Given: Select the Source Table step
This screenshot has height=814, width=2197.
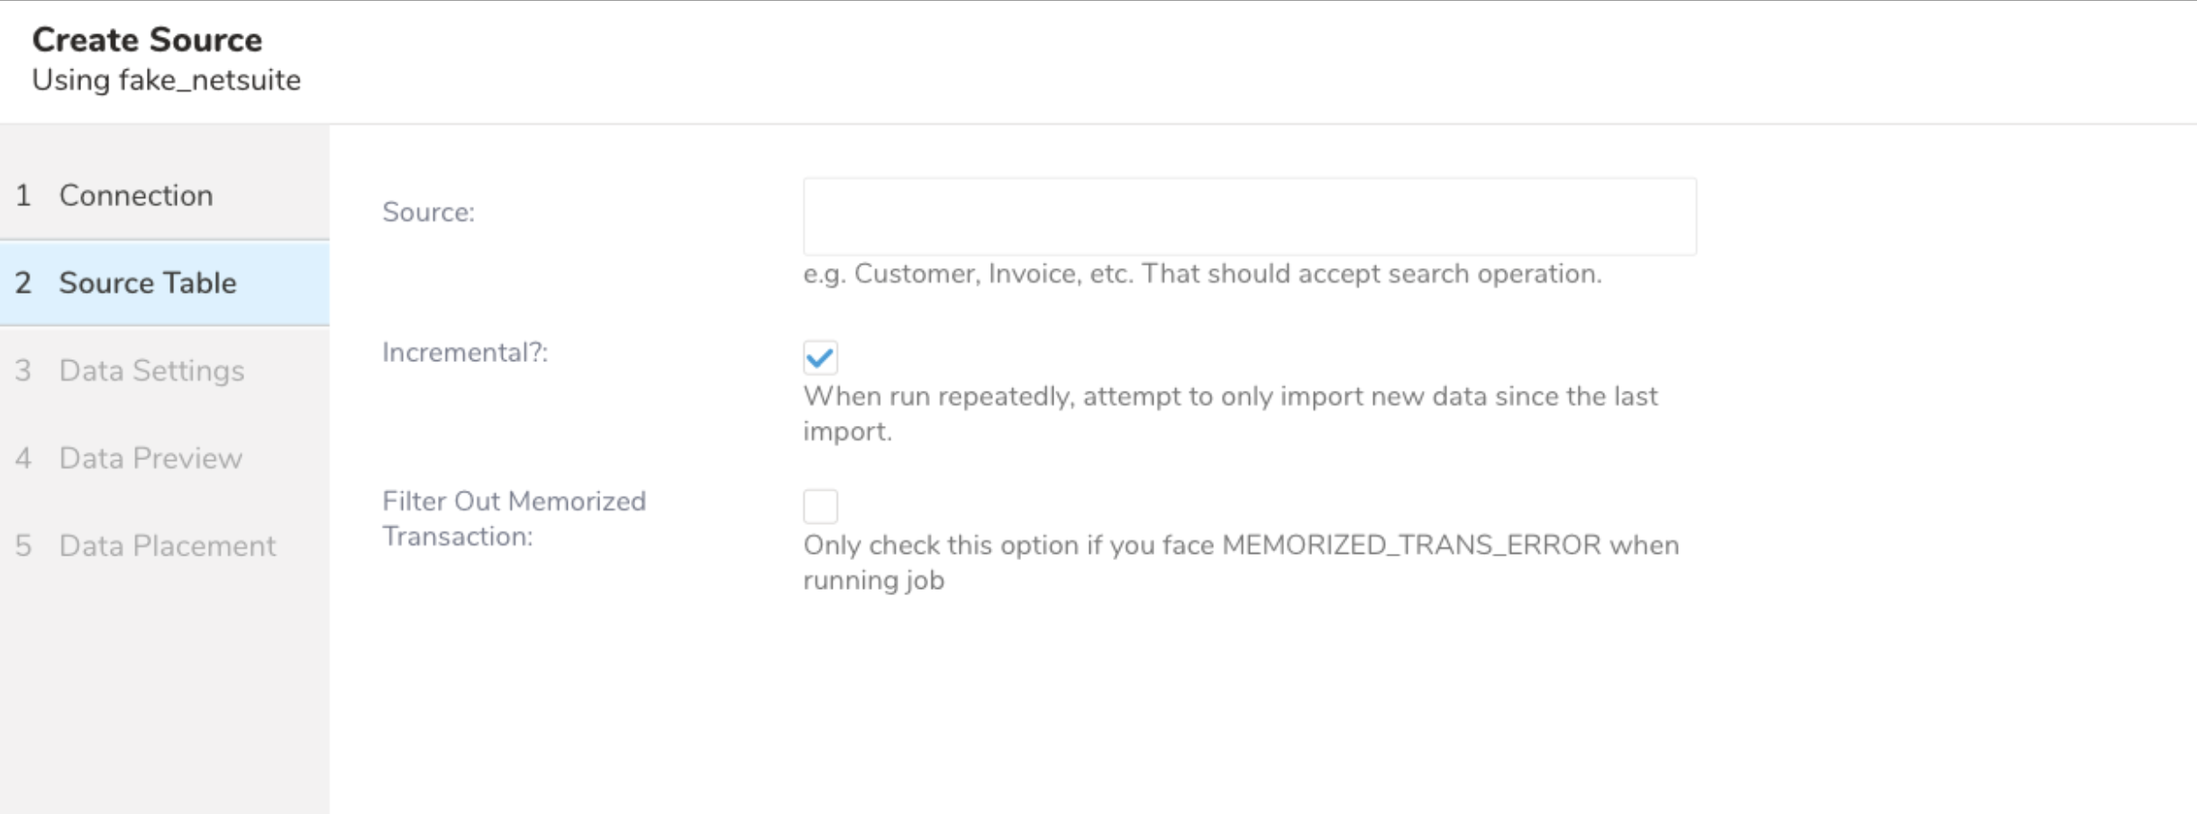Looking at the screenshot, I should [x=148, y=283].
